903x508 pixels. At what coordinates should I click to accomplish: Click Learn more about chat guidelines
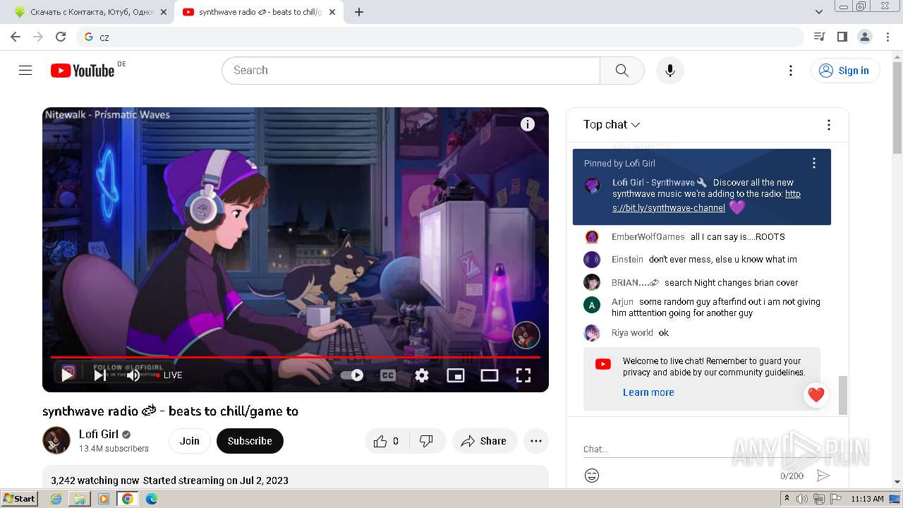click(648, 392)
